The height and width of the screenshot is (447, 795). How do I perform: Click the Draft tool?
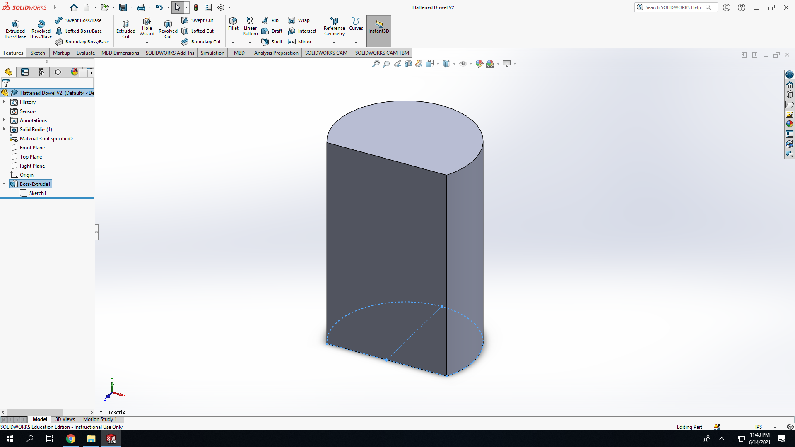click(x=272, y=31)
